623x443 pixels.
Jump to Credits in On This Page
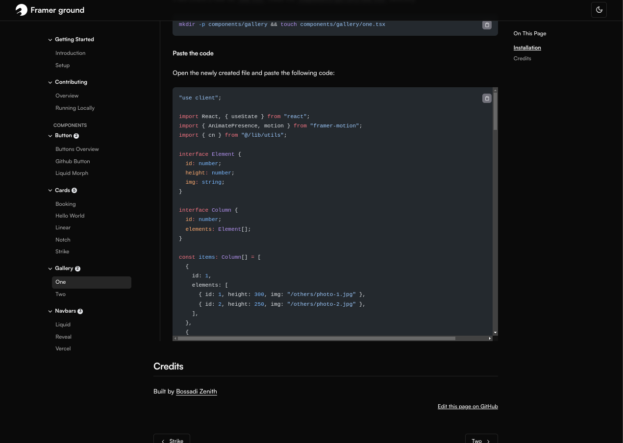coord(522,59)
